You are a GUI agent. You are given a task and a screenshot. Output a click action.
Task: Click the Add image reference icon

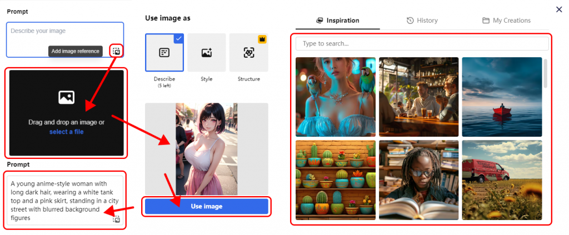click(x=116, y=51)
